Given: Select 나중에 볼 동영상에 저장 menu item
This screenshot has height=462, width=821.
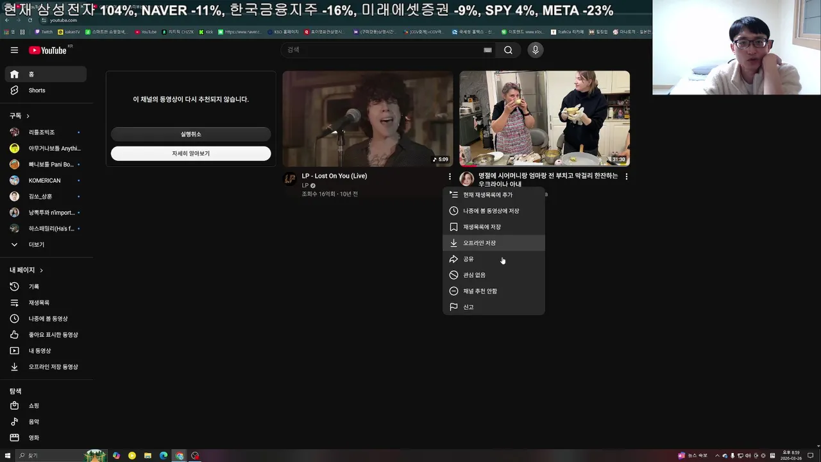Looking at the screenshot, I should tap(494, 211).
